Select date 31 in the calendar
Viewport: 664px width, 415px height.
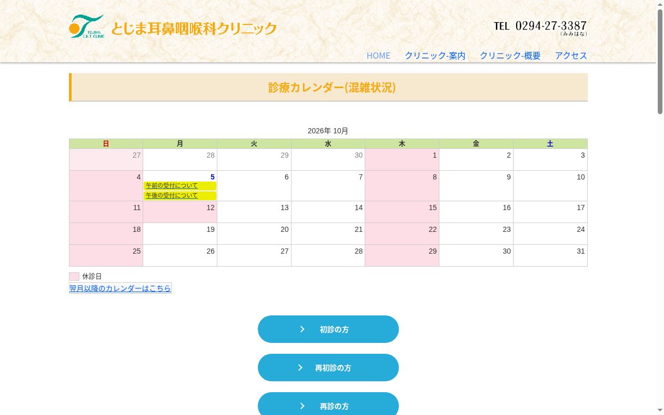550,256
